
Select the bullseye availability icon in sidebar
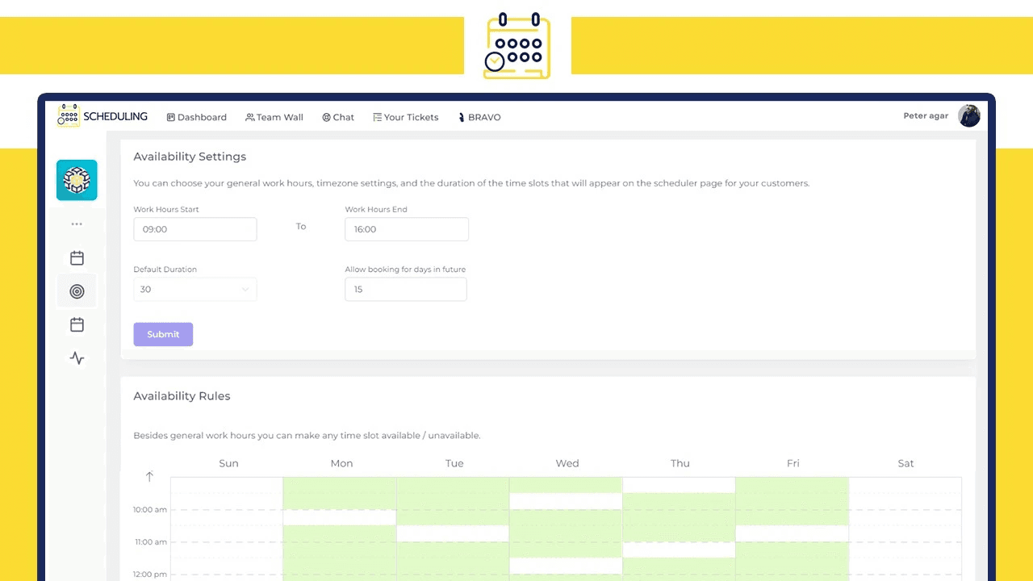pyautogui.click(x=77, y=291)
